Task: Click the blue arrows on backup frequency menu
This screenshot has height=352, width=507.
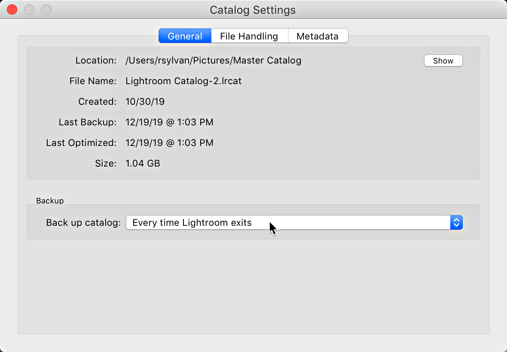Action: 456,223
